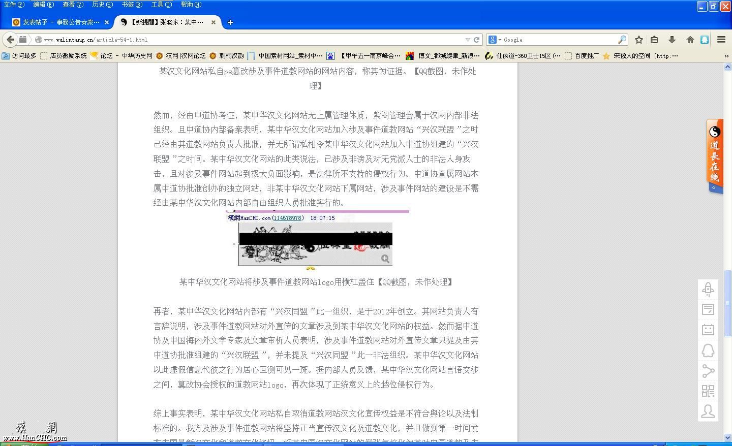Image resolution: width=732 pixels, height=446 pixels.
Task: Open a new tab with the + button
Action: pyautogui.click(x=230, y=22)
